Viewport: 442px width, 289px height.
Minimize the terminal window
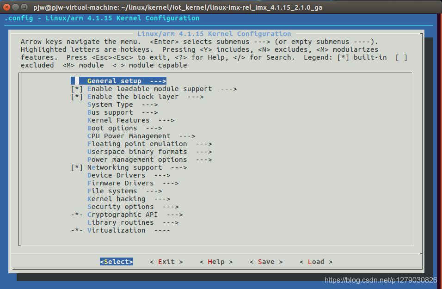coord(16,7)
